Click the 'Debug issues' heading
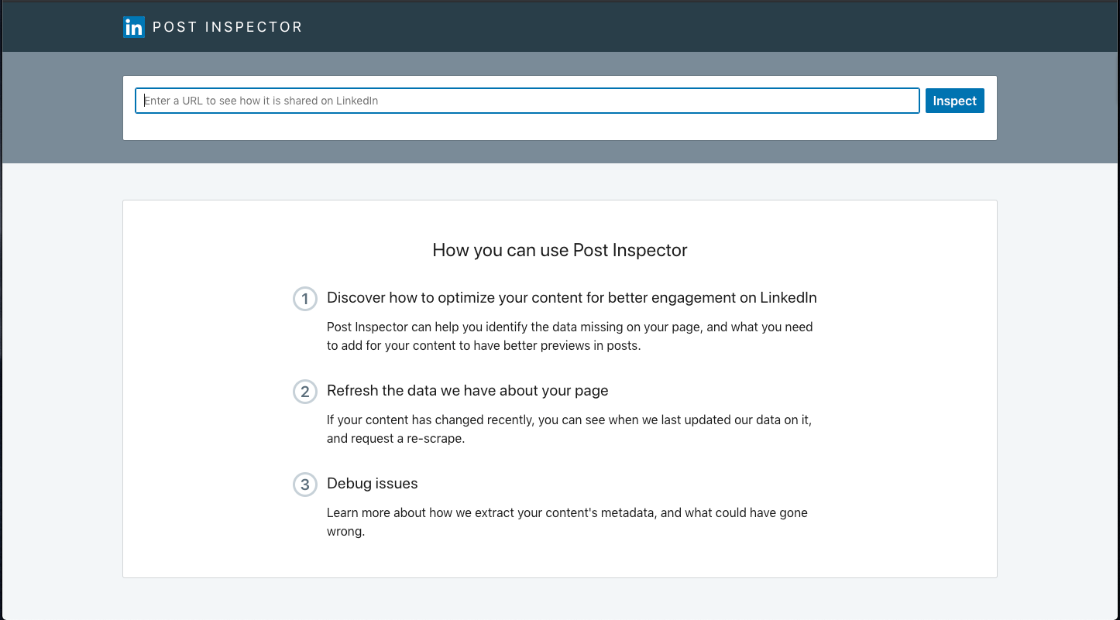Image resolution: width=1120 pixels, height=620 pixels. [x=372, y=484]
